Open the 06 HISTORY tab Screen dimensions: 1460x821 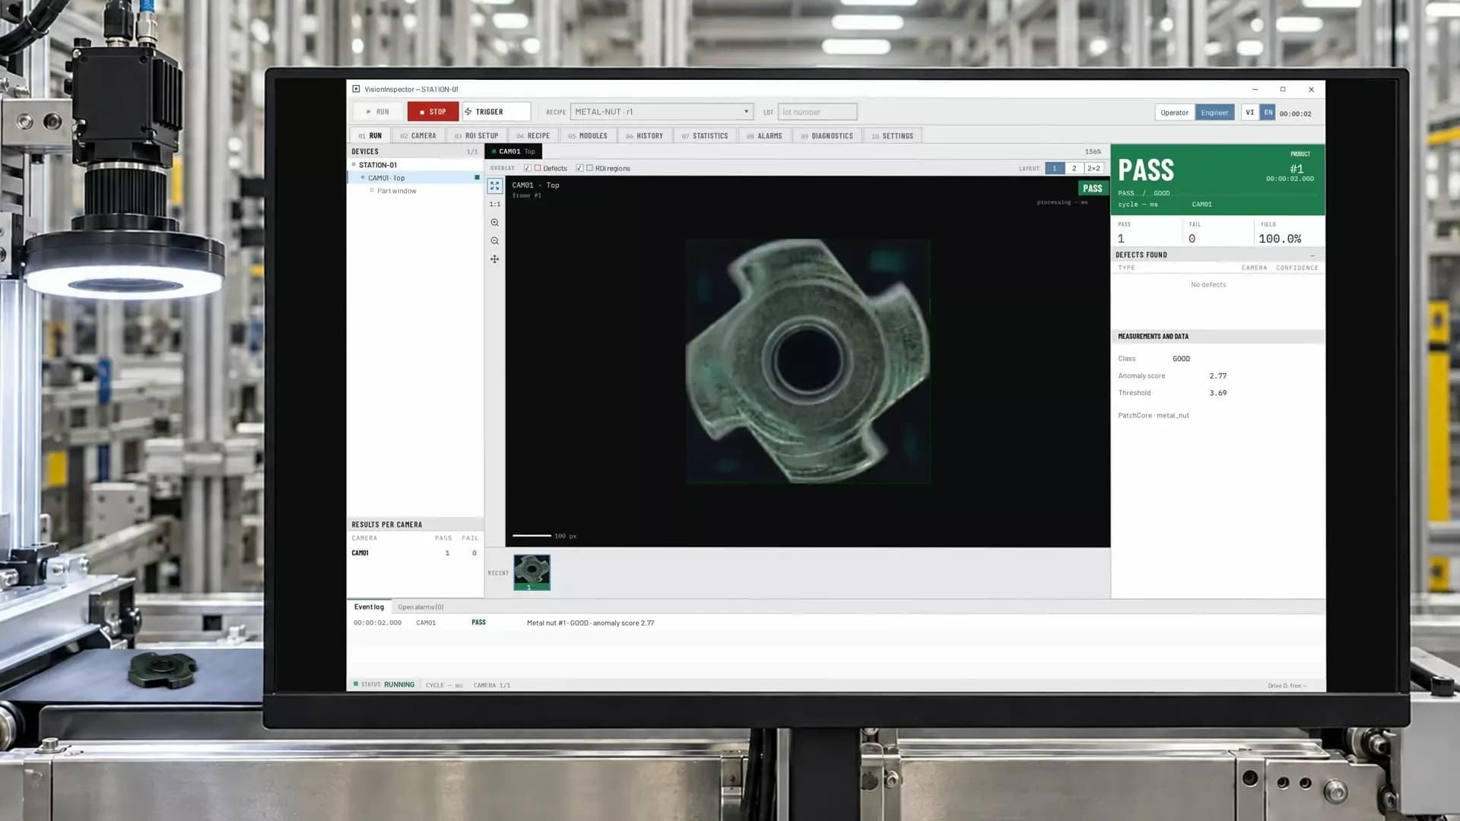coord(645,136)
